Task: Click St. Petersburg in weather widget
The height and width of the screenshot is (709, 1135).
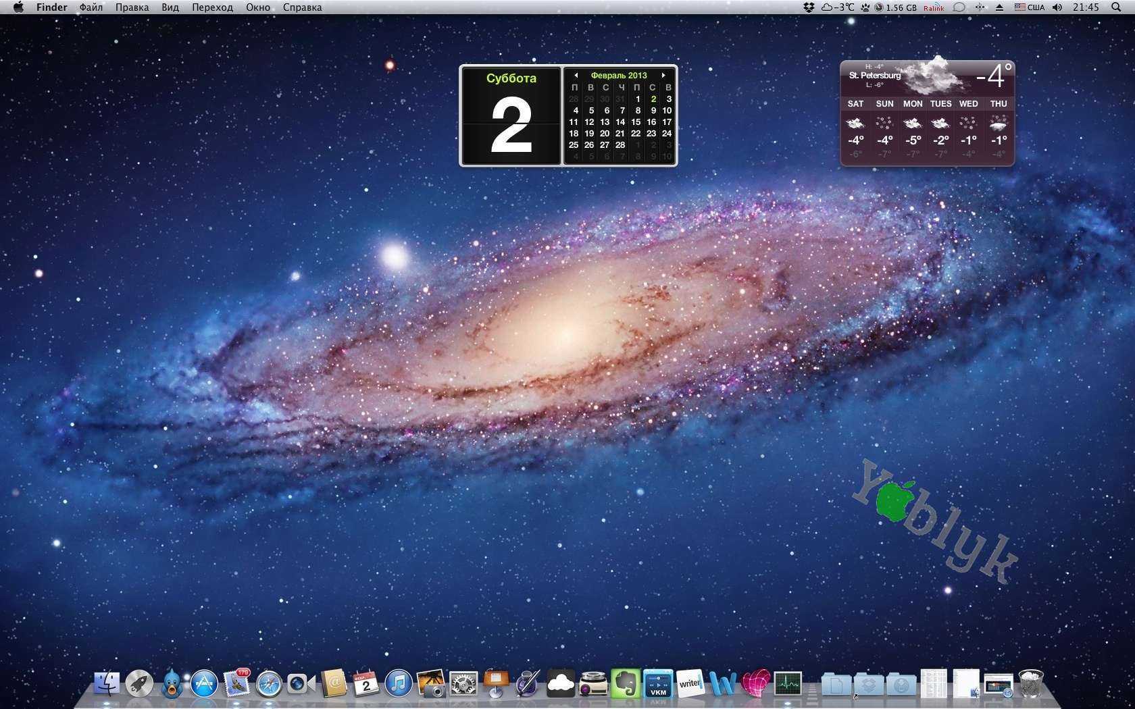Action: click(875, 76)
